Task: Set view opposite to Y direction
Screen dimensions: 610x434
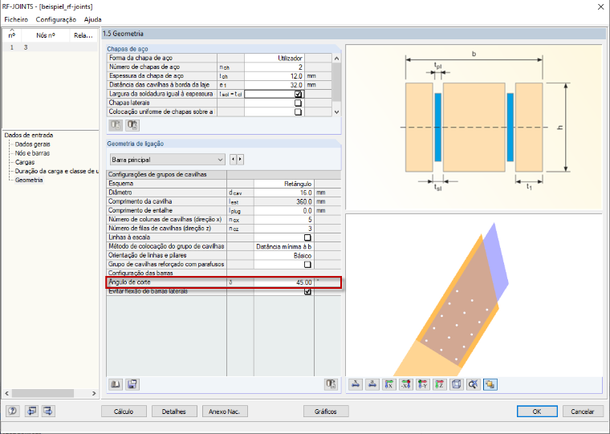Action: click(x=422, y=384)
